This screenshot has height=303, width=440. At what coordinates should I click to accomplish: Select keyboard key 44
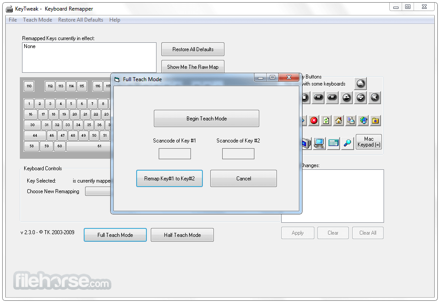pos(35,135)
